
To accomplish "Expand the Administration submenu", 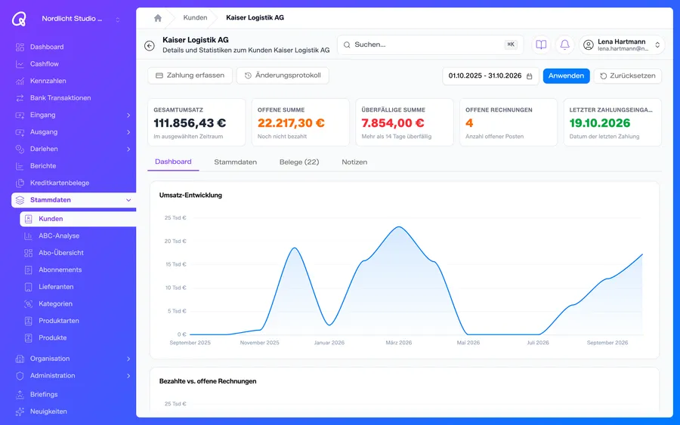I will pyautogui.click(x=128, y=376).
